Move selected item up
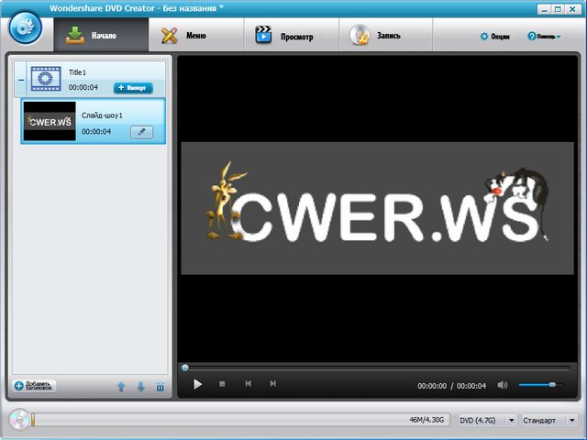Image resolution: width=587 pixels, height=440 pixels. pyautogui.click(x=121, y=387)
